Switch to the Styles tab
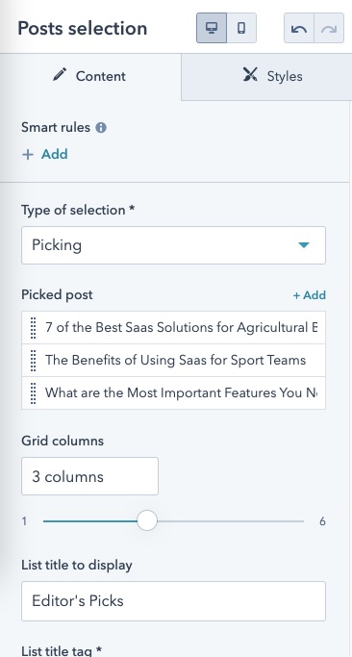The image size is (352, 657). (x=266, y=76)
